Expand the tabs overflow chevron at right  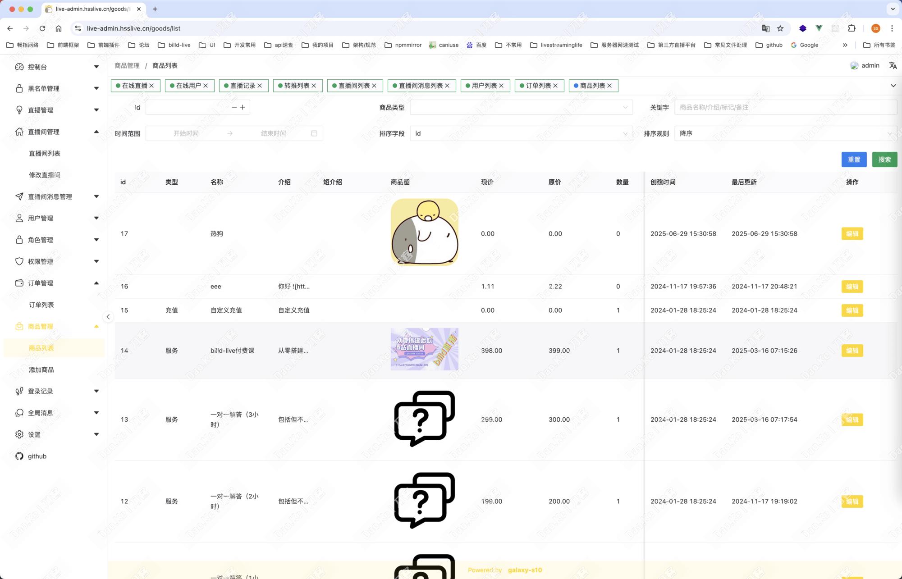pos(893,86)
